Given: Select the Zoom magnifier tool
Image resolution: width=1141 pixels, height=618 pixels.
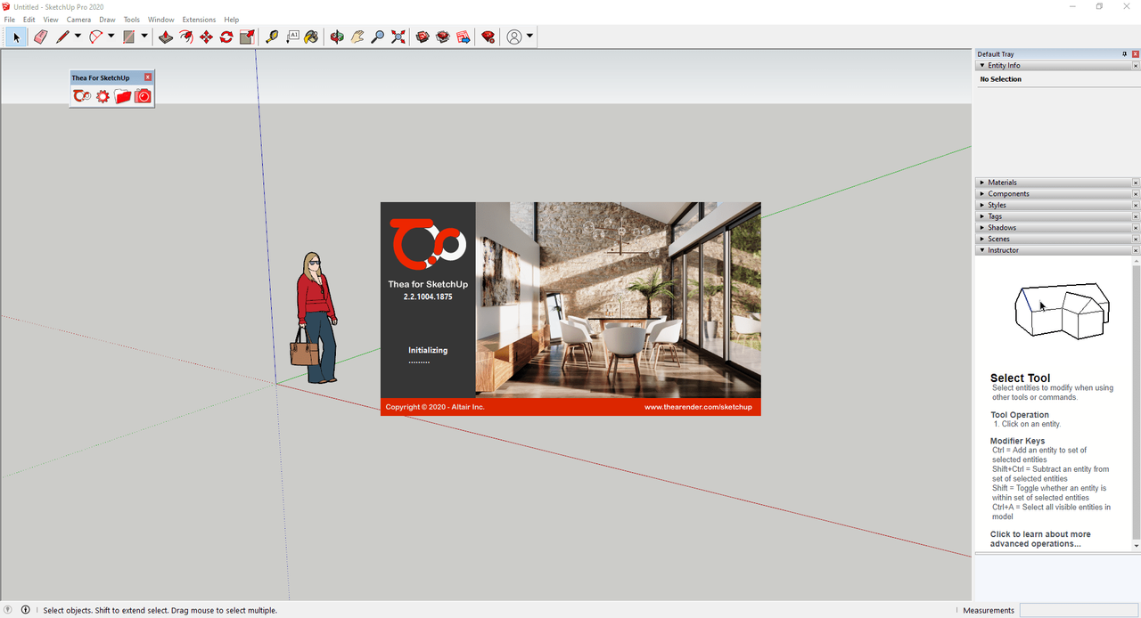Looking at the screenshot, I should tap(378, 37).
